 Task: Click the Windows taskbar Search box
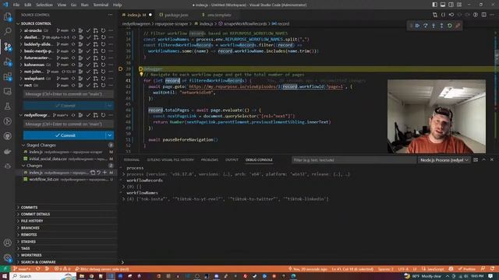point(43,276)
